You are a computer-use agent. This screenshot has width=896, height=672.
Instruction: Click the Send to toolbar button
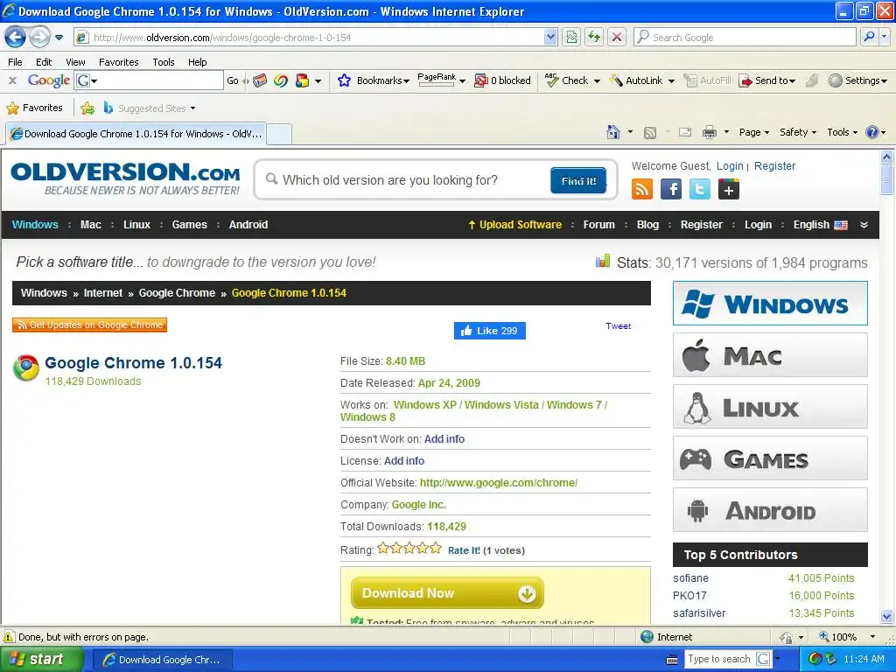tap(766, 80)
